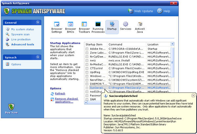Open Spinach Options link

(16, 64)
